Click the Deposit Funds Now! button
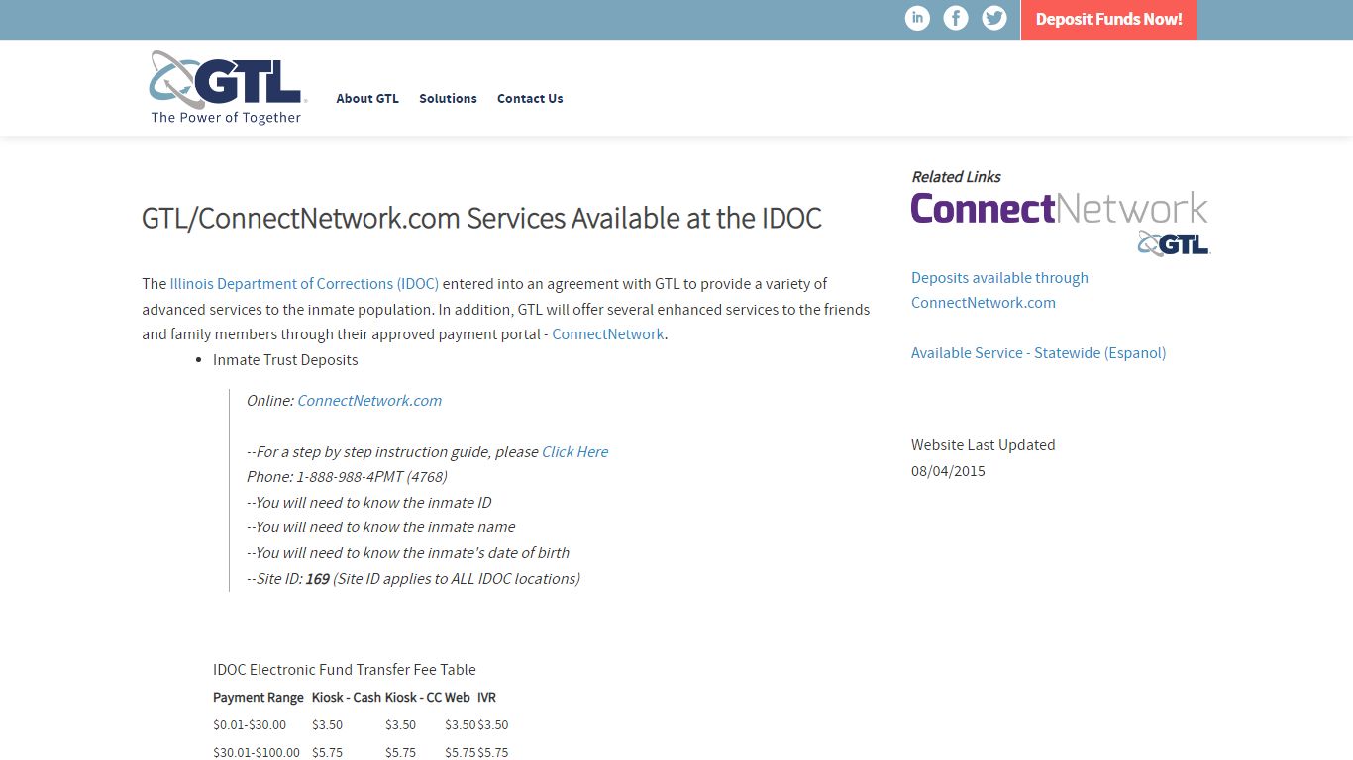Viewport: 1353px width, 760px height. click(x=1108, y=20)
